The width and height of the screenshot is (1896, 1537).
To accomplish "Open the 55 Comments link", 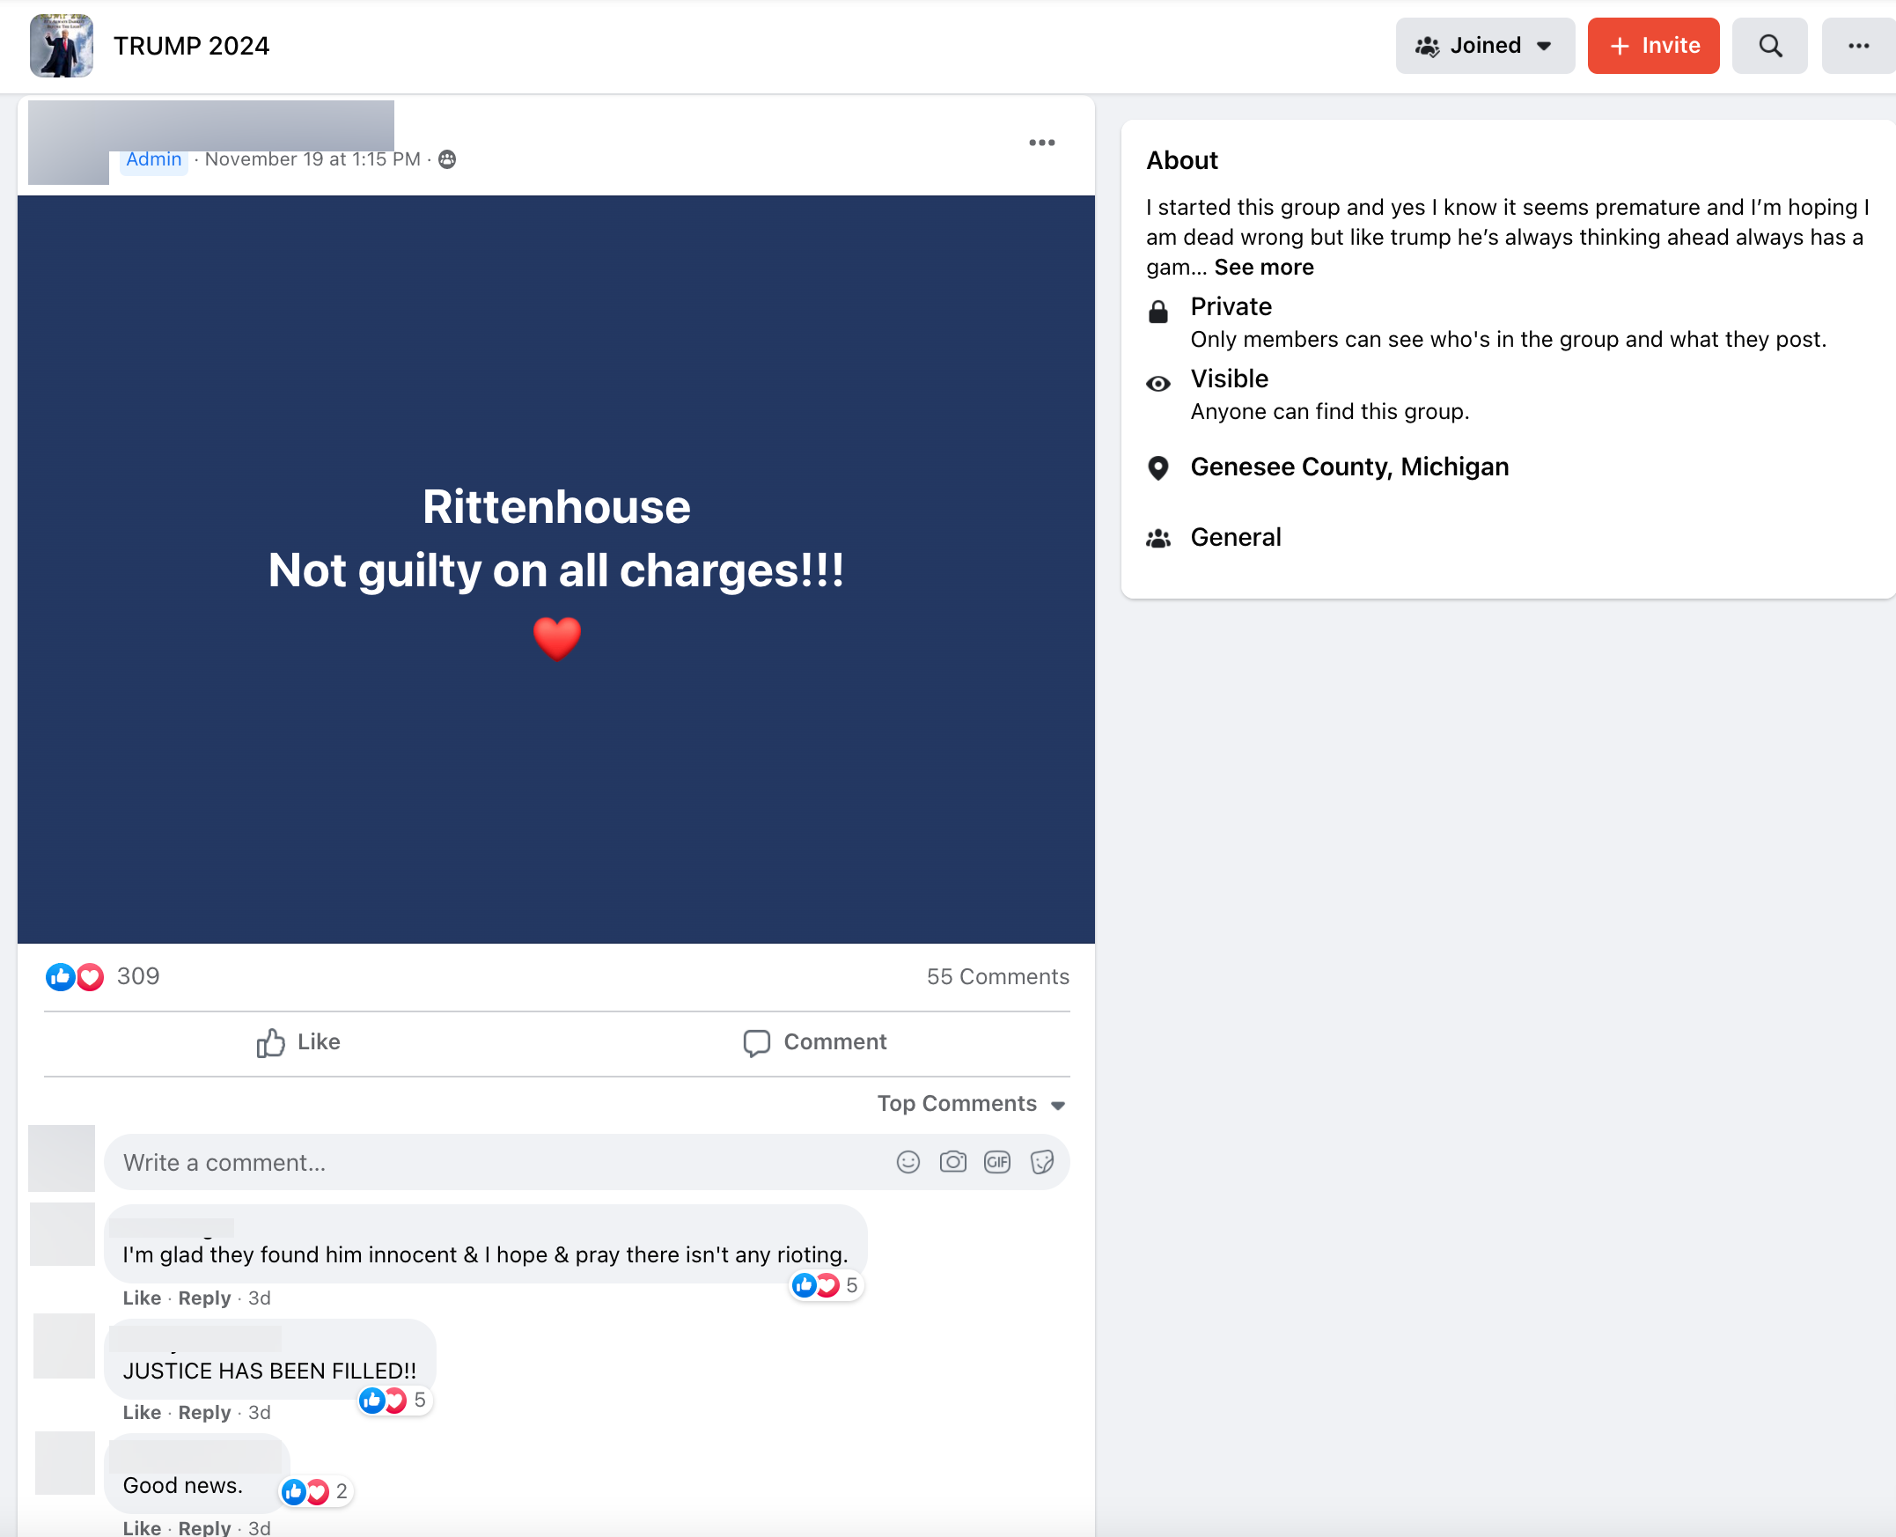I will pyautogui.click(x=997, y=976).
